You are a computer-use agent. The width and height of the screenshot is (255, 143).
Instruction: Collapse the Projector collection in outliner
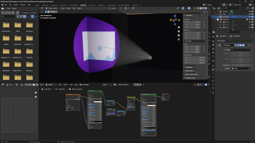[x=215, y=19]
